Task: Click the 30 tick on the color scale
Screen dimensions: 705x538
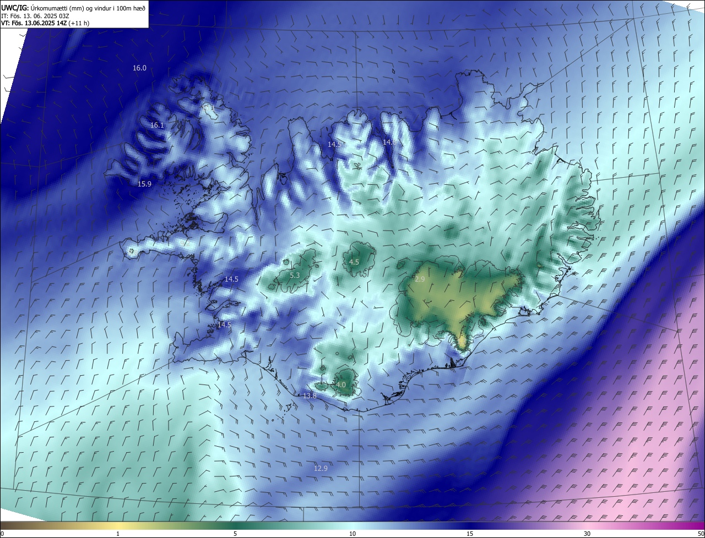Action: (x=587, y=534)
